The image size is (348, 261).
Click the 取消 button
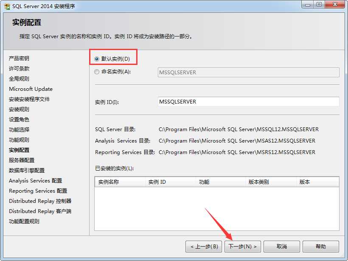pos(282,246)
